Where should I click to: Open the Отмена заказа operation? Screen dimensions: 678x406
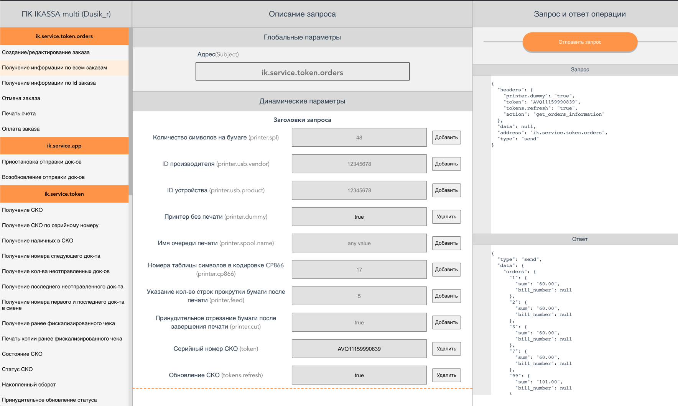point(21,98)
